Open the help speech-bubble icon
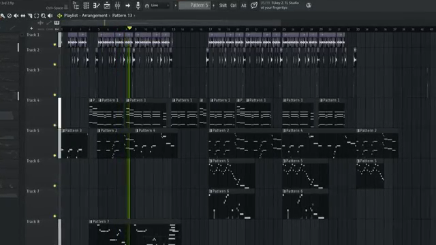This screenshot has width=436, height=245. pyautogui.click(x=254, y=5)
